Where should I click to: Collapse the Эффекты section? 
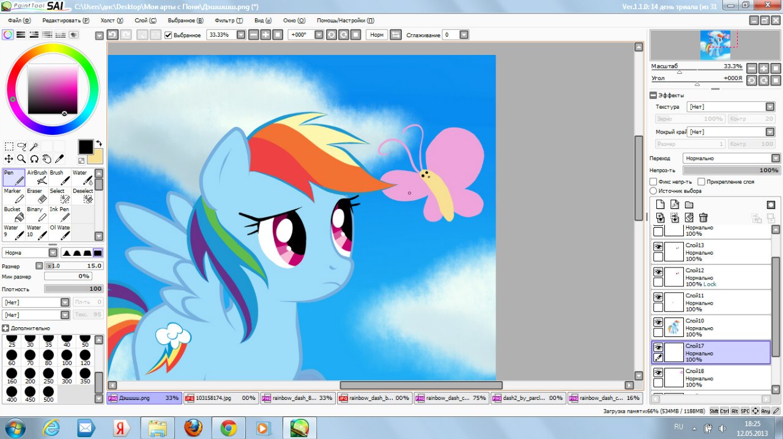coord(653,95)
